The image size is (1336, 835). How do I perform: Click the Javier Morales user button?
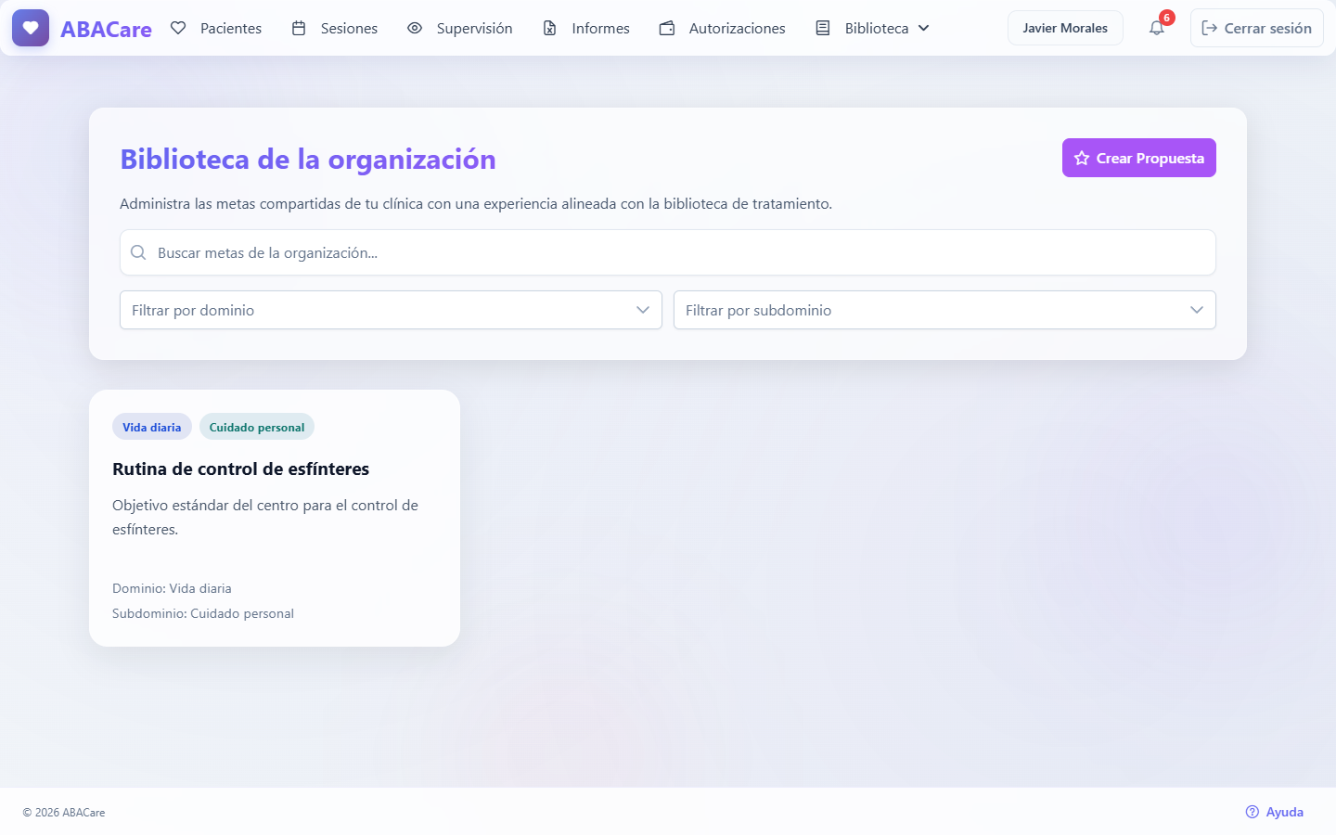(1065, 28)
